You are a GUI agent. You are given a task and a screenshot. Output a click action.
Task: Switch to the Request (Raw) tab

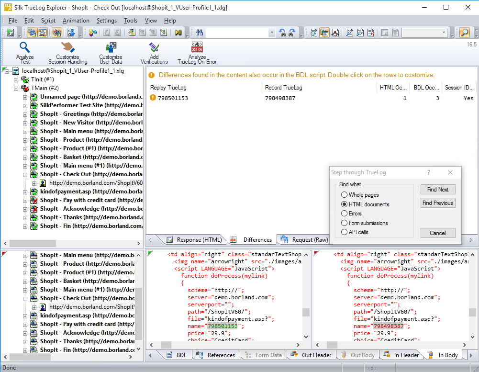[x=304, y=240]
